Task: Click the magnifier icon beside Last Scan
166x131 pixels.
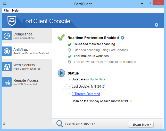Action: point(60,124)
